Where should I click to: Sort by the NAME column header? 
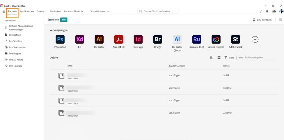point(70,66)
